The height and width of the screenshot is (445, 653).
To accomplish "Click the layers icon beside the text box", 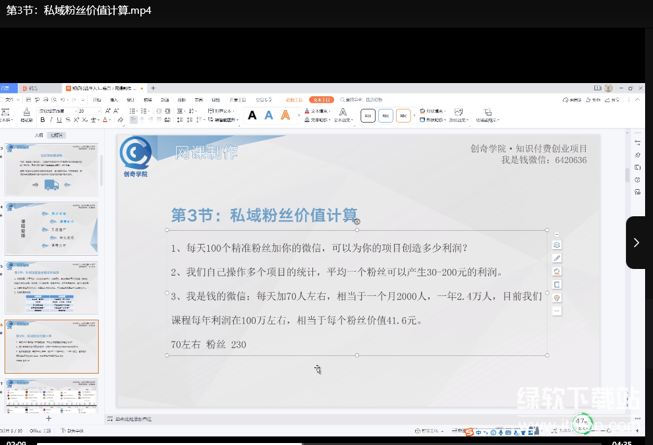I will tap(557, 245).
